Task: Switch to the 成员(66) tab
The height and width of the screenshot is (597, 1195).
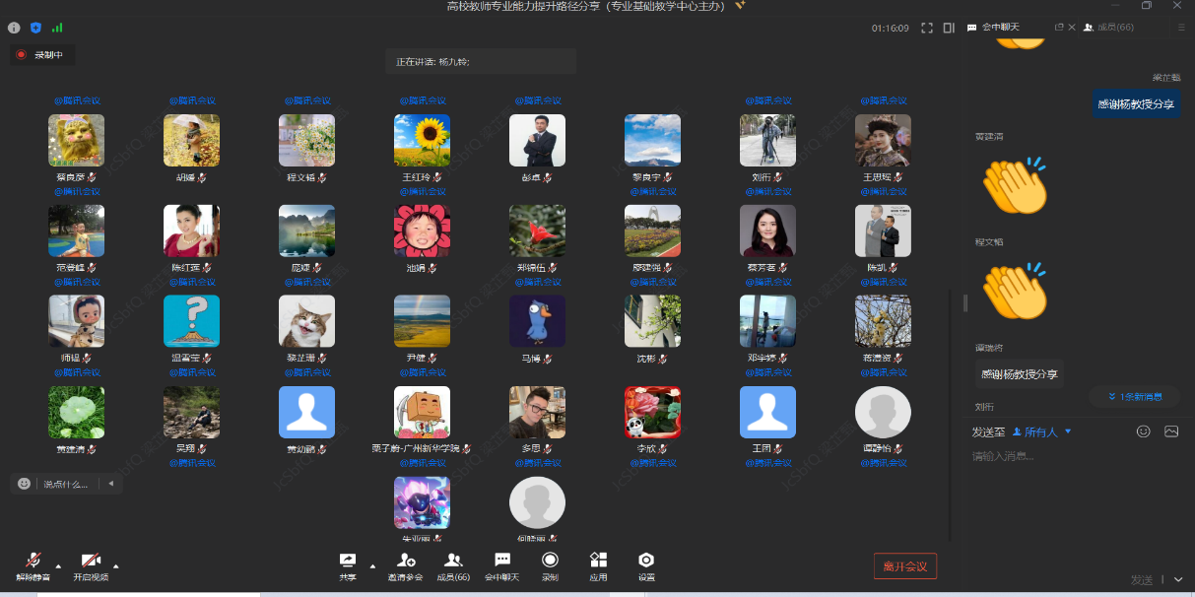Action: (1108, 28)
